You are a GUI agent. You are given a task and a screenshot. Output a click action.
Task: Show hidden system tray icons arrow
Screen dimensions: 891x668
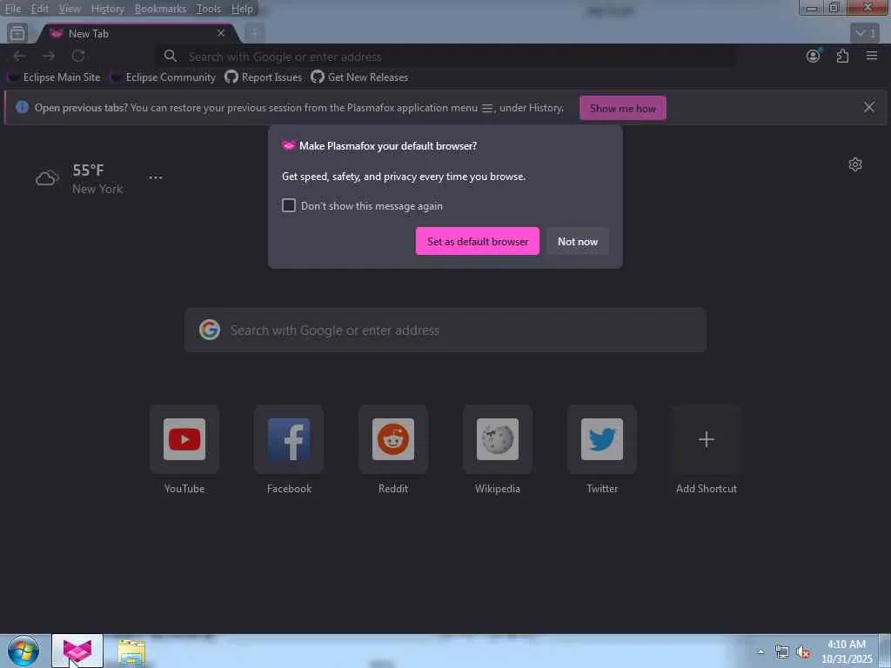[760, 651]
